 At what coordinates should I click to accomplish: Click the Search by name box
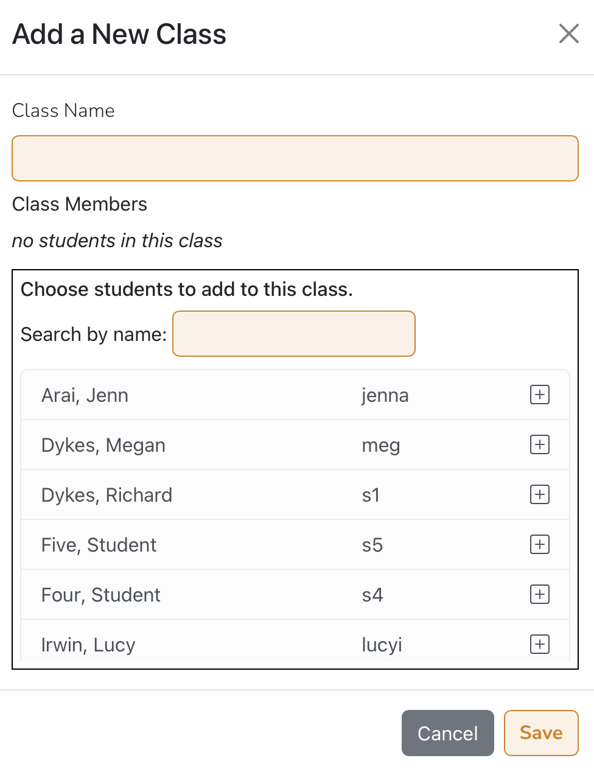294,334
